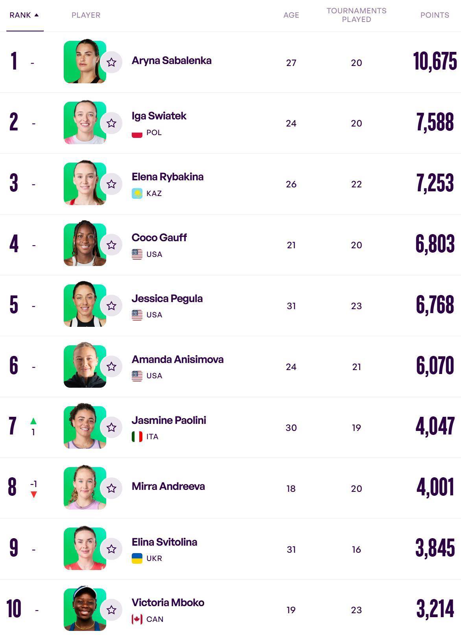Image resolution: width=461 pixels, height=636 pixels.
Task: Click Victoria Mboko's favorite star icon
Action: coord(111,610)
